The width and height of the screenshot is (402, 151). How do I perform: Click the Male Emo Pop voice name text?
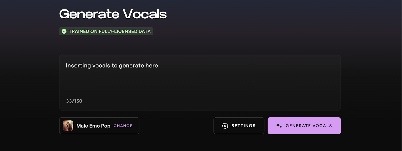coord(93,126)
